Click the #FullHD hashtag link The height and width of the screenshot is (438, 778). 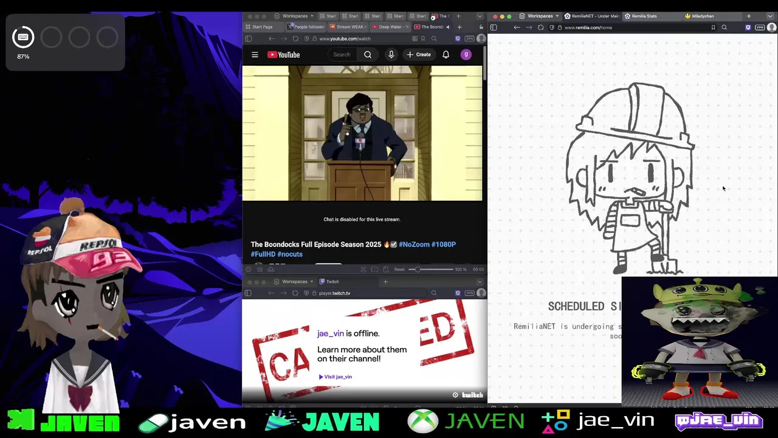click(263, 254)
